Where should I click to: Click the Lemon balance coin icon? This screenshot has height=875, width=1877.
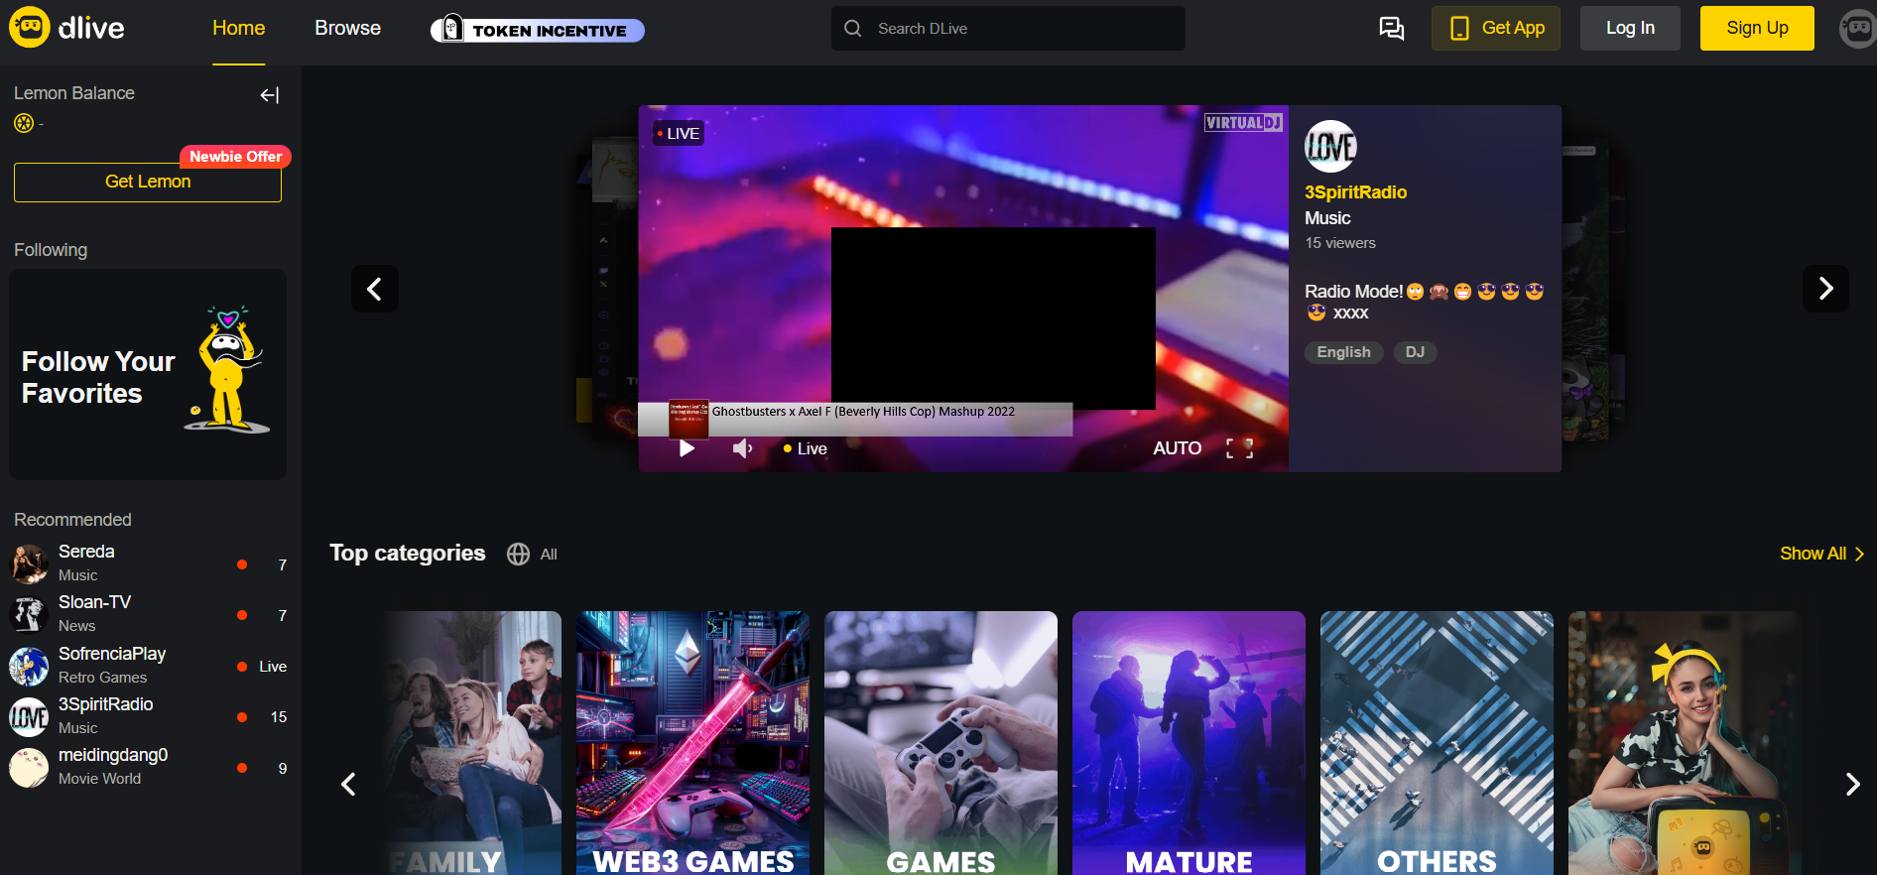pos(24,123)
